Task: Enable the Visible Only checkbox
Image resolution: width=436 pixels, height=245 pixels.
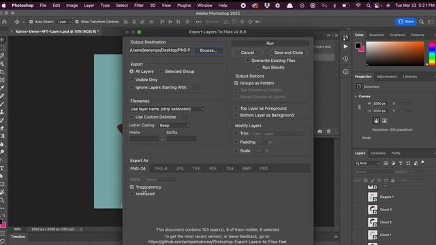Action: [x=131, y=80]
